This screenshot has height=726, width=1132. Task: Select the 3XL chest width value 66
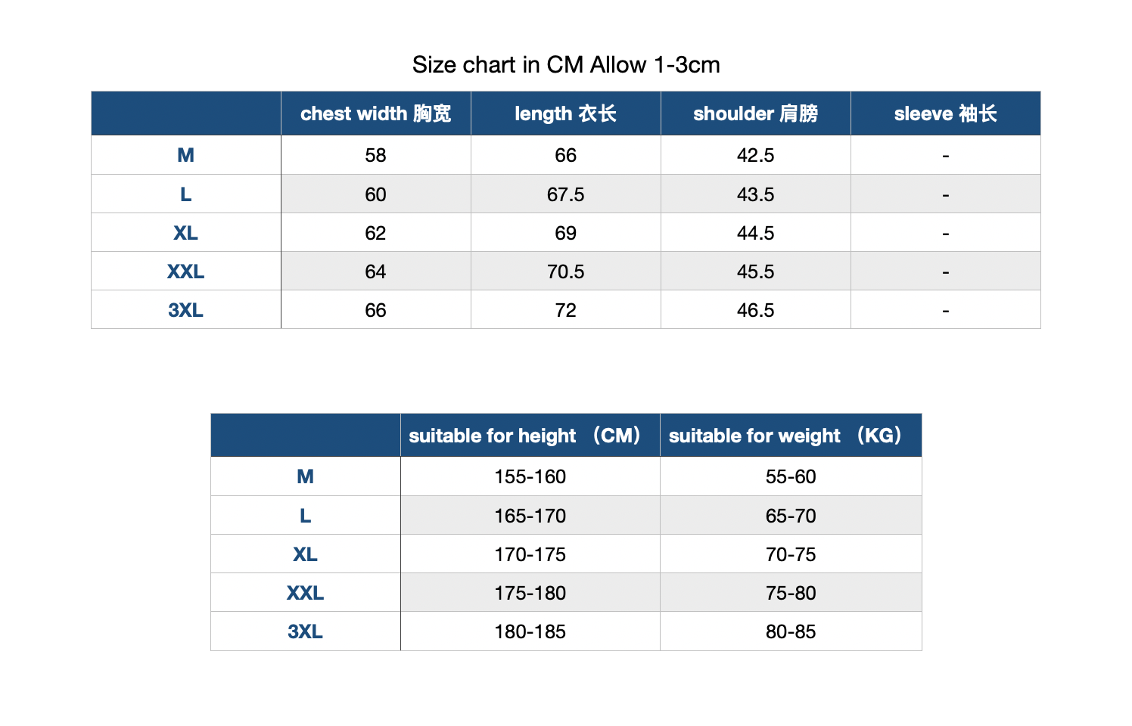point(375,310)
